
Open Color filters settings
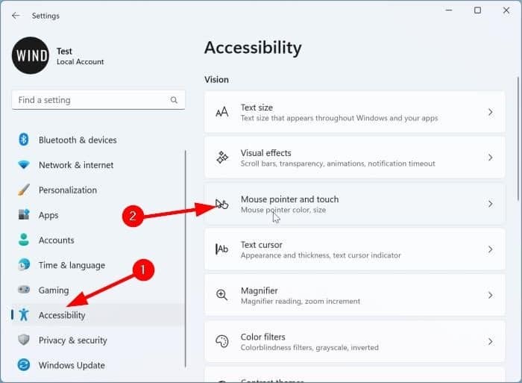point(355,341)
